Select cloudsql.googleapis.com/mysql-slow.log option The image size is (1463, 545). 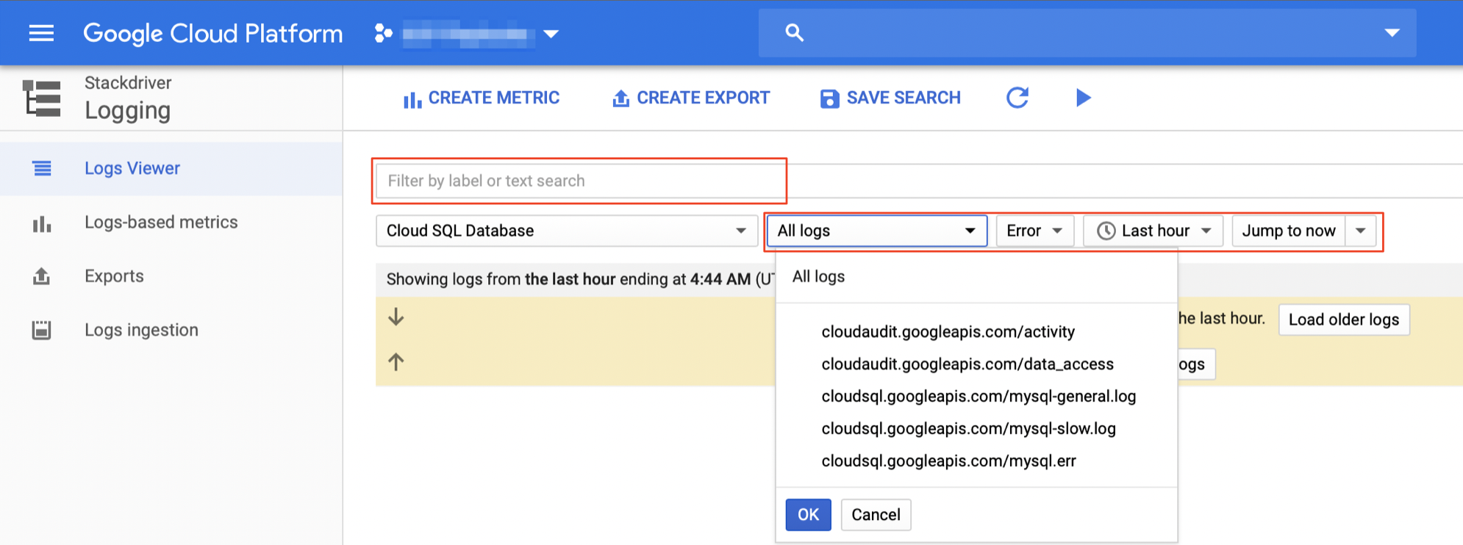[x=968, y=428]
